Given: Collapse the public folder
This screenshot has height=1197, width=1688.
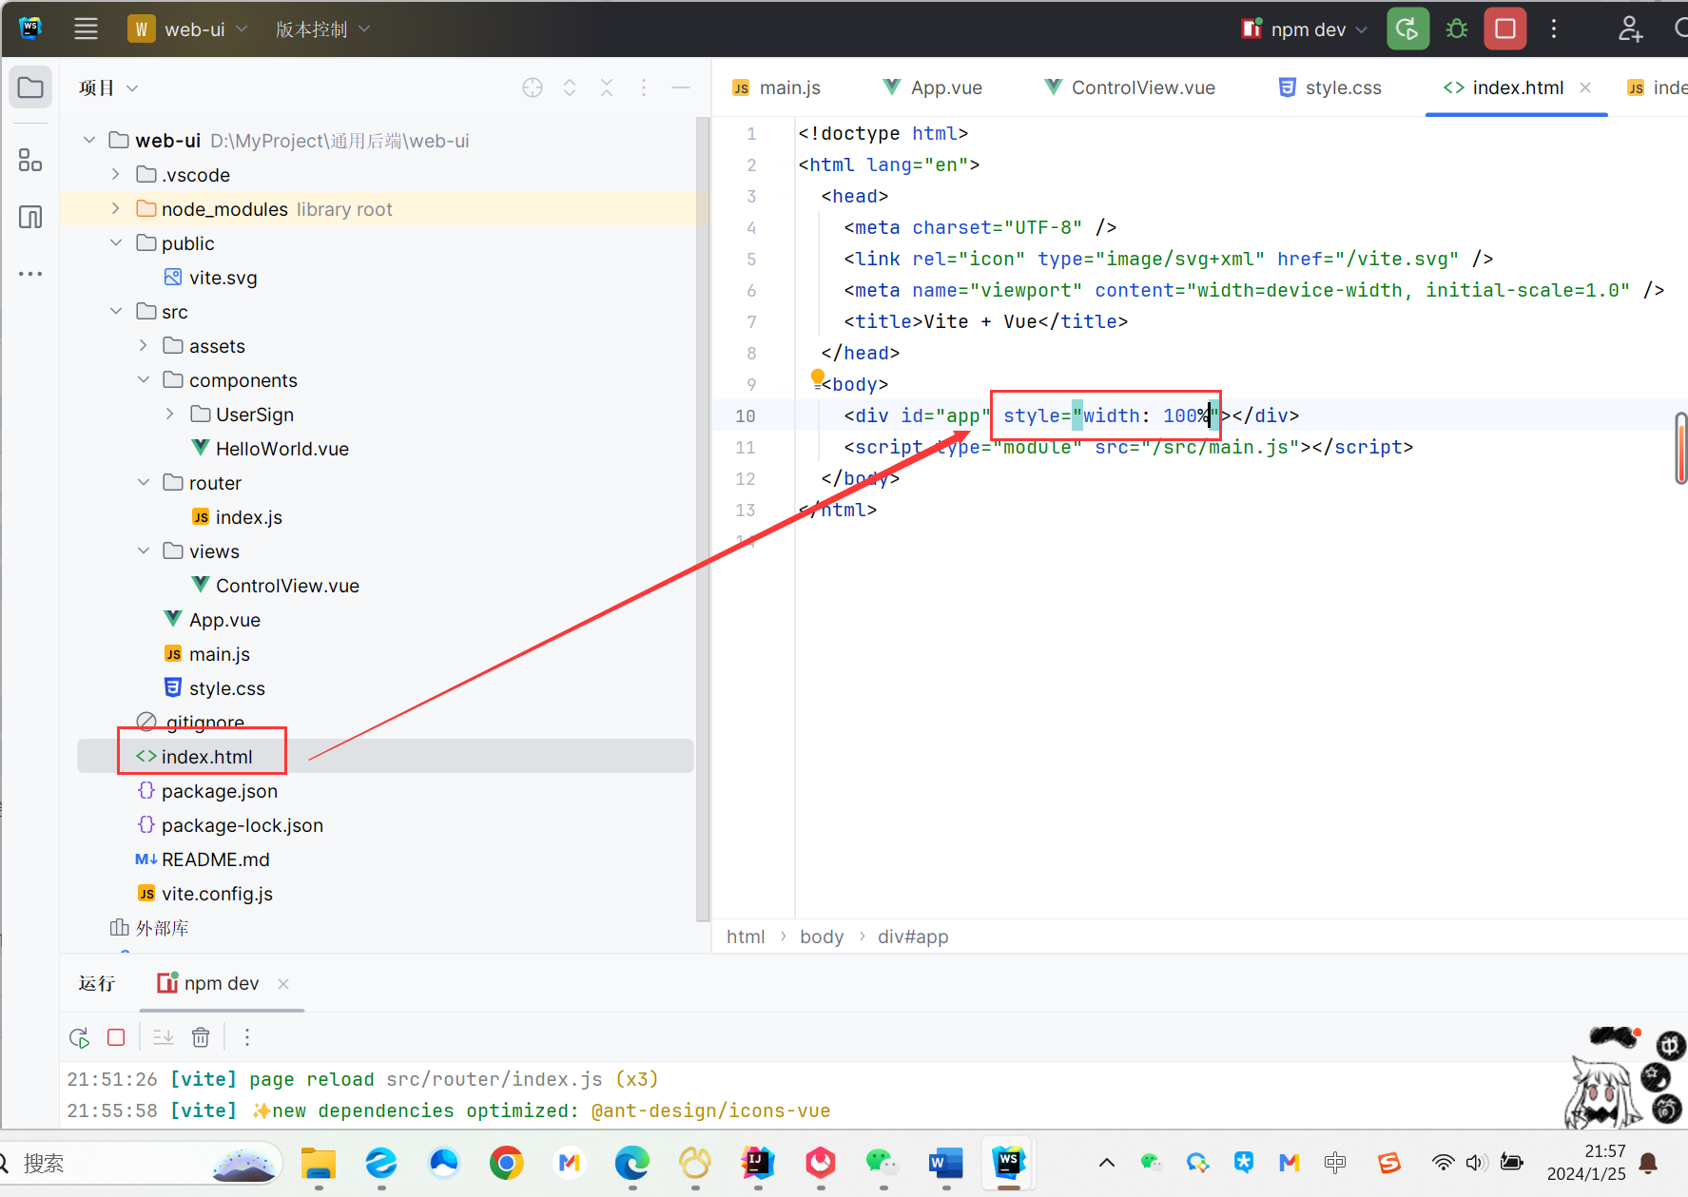Looking at the screenshot, I should [116, 242].
